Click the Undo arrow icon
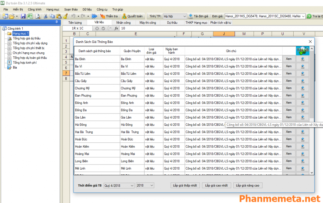323x203 pixels. point(73,16)
